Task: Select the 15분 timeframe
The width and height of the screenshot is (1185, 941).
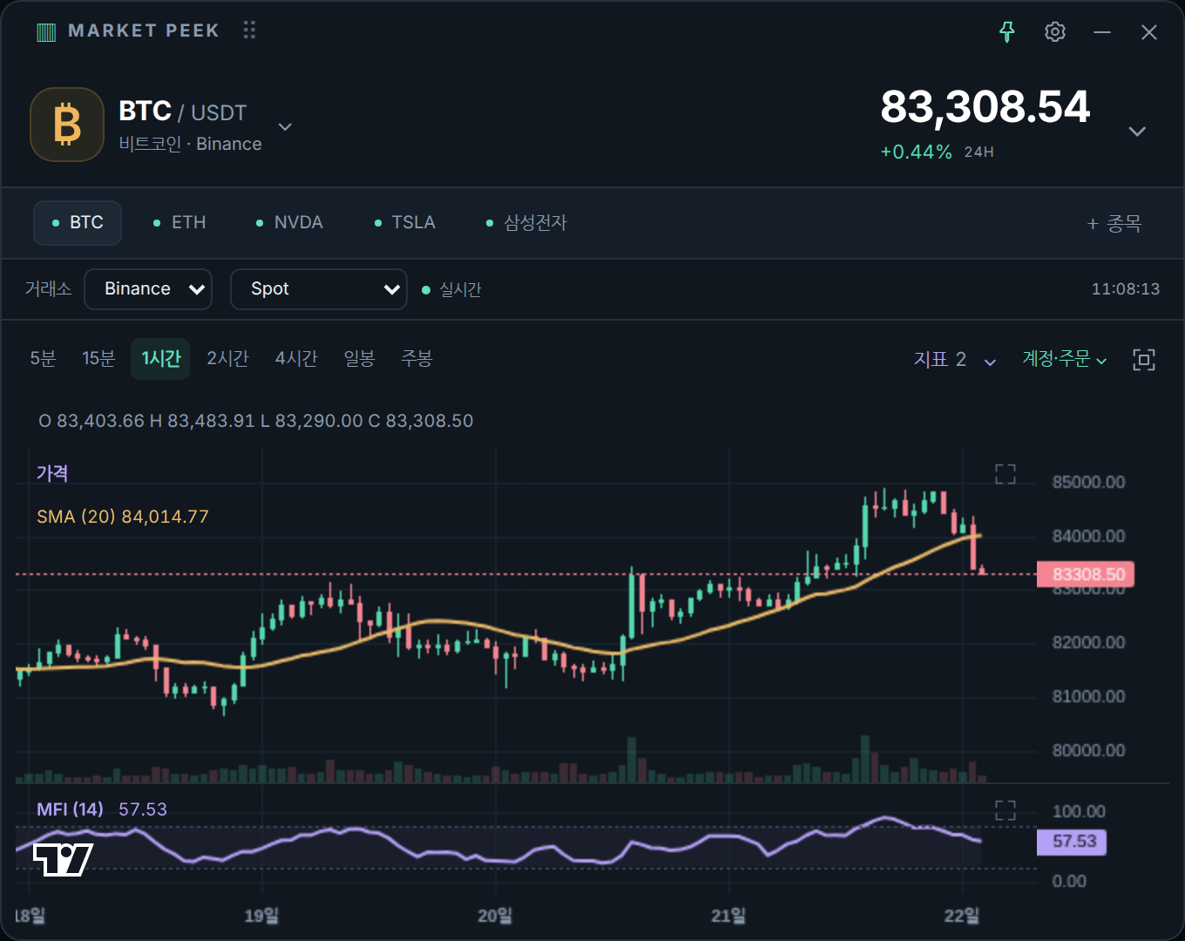Action: click(98, 359)
